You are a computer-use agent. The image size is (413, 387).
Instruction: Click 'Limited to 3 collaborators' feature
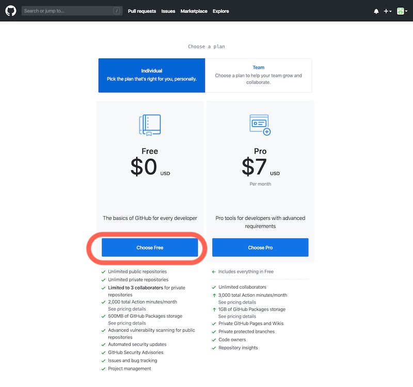(147, 291)
